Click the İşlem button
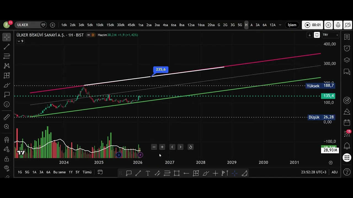 (292, 25)
